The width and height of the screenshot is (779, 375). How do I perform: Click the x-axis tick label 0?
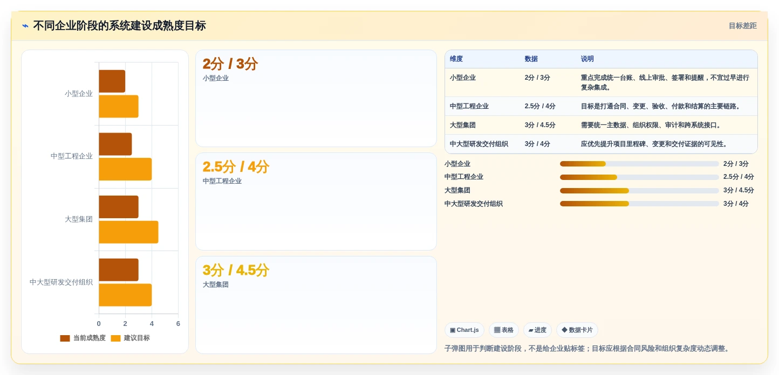pos(99,324)
